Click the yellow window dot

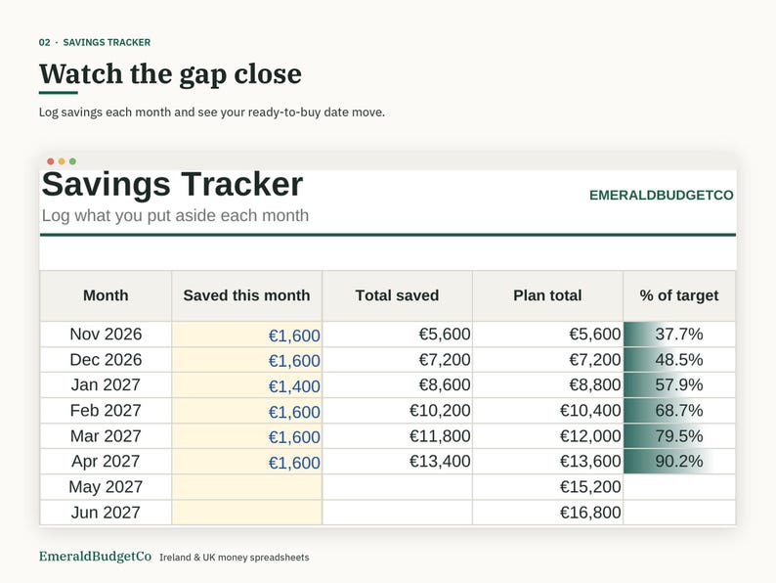click(62, 161)
